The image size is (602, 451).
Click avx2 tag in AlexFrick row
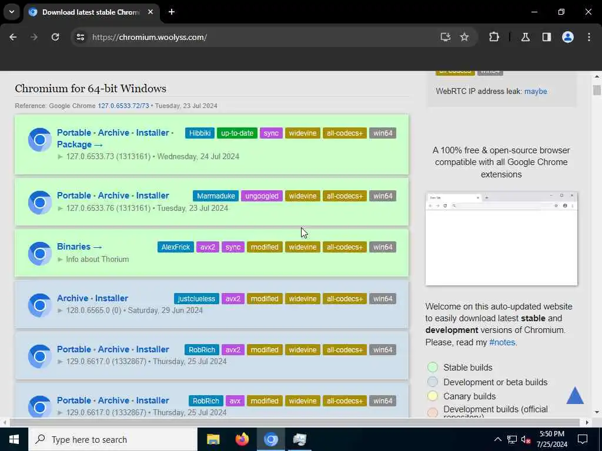(208, 247)
